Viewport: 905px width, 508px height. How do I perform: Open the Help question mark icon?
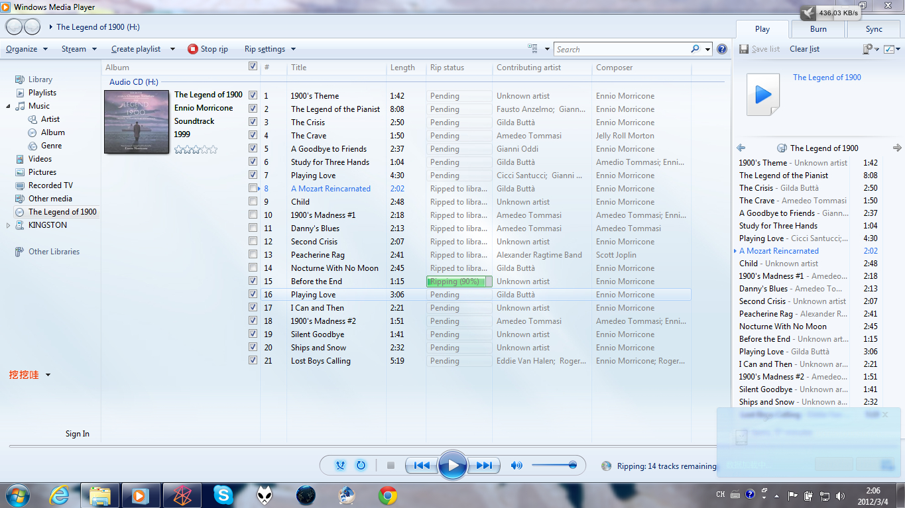coord(722,49)
